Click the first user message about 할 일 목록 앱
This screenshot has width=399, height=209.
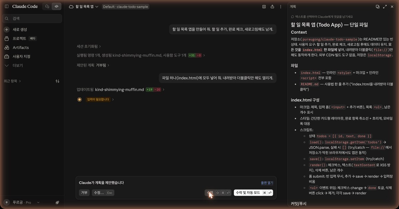click(x=223, y=30)
